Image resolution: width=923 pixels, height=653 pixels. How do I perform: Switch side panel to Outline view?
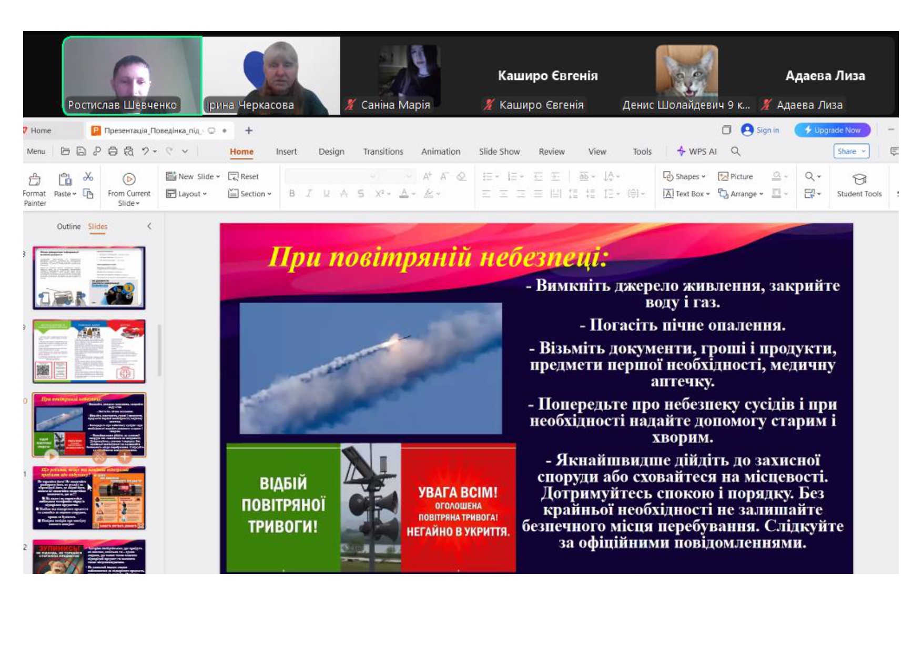68,226
